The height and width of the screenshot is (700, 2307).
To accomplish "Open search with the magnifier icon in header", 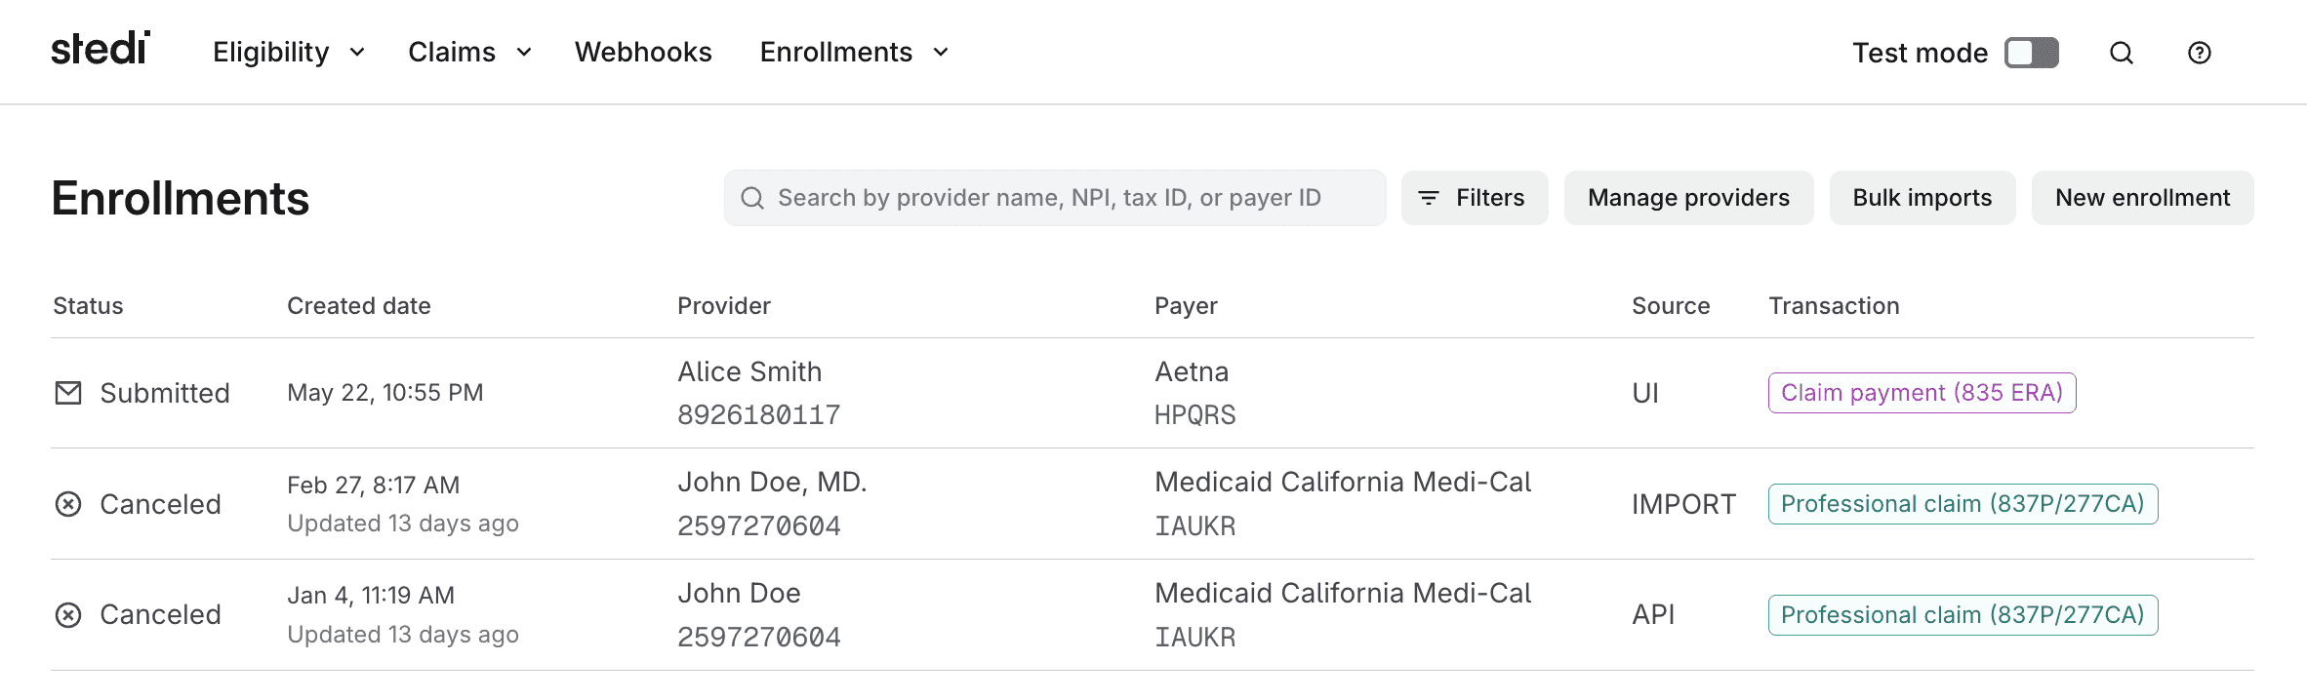I will 2122,53.
